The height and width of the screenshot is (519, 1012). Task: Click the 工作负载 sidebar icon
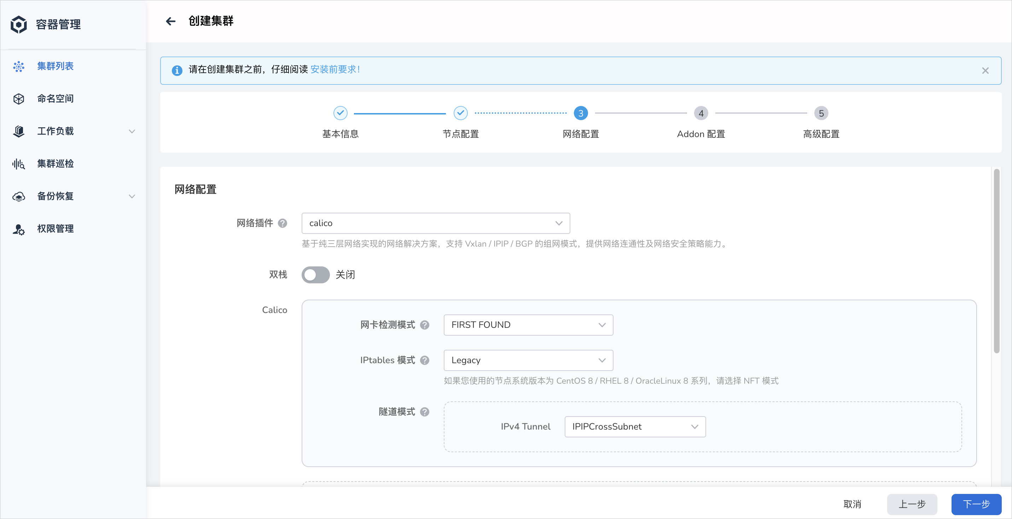(18, 131)
